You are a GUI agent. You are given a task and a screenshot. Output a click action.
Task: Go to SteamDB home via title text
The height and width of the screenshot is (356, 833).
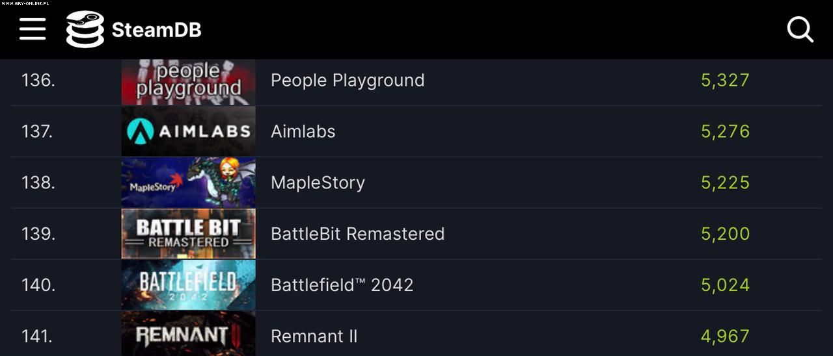pos(156,30)
